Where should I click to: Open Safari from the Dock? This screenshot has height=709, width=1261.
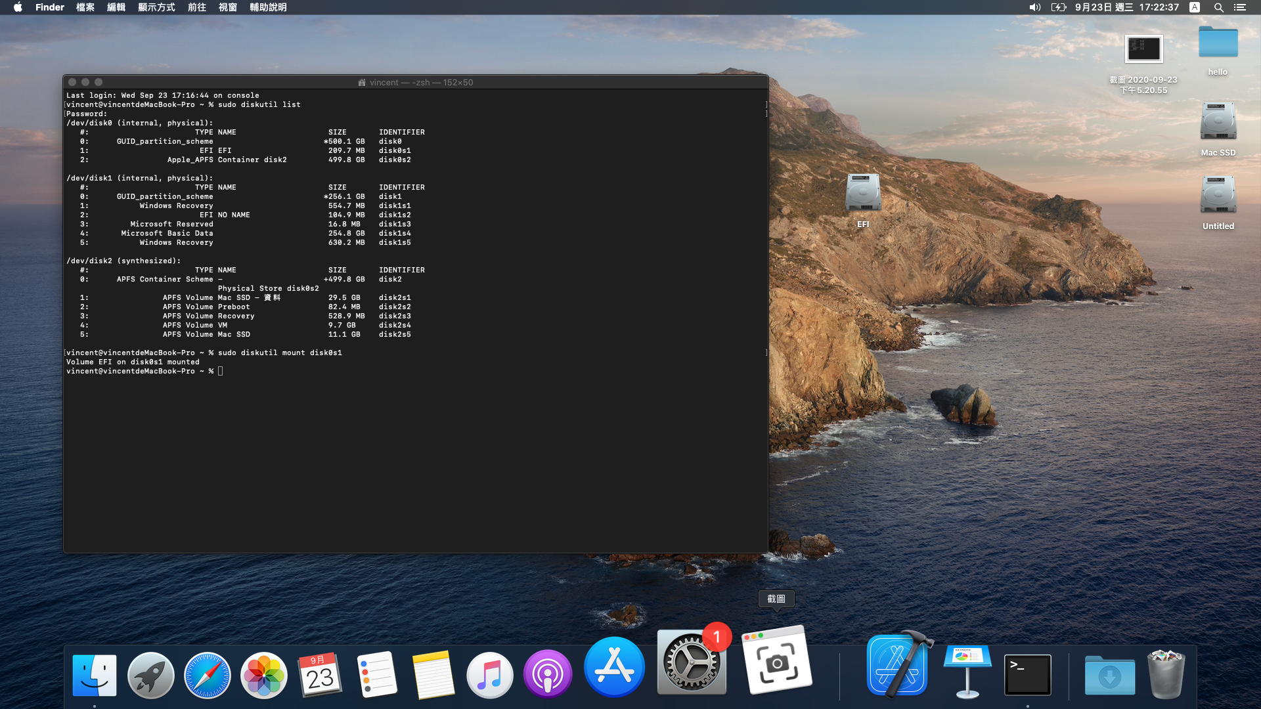[207, 675]
